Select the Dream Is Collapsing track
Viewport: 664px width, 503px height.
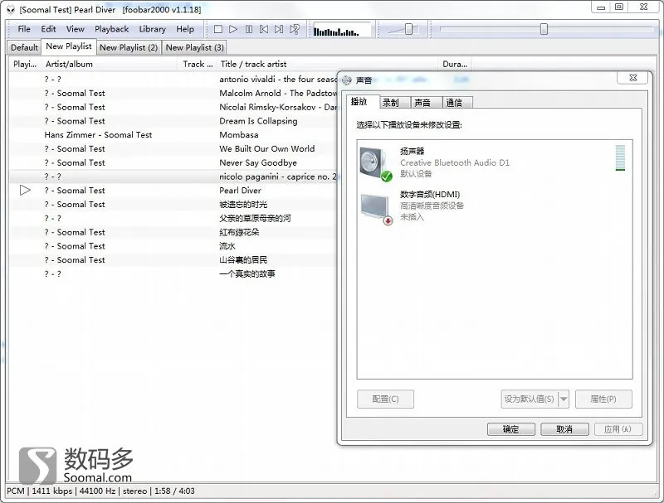[173, 121]
